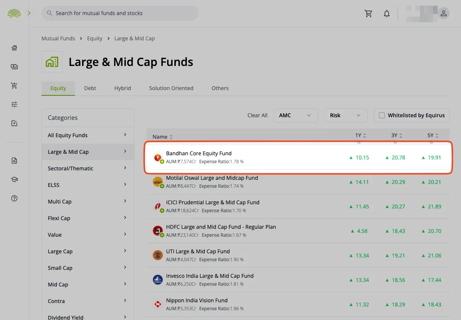The height and width of the screenshot is (320, 461).
Task: Switch to the Hybrid tab
Action: (123, 88)
